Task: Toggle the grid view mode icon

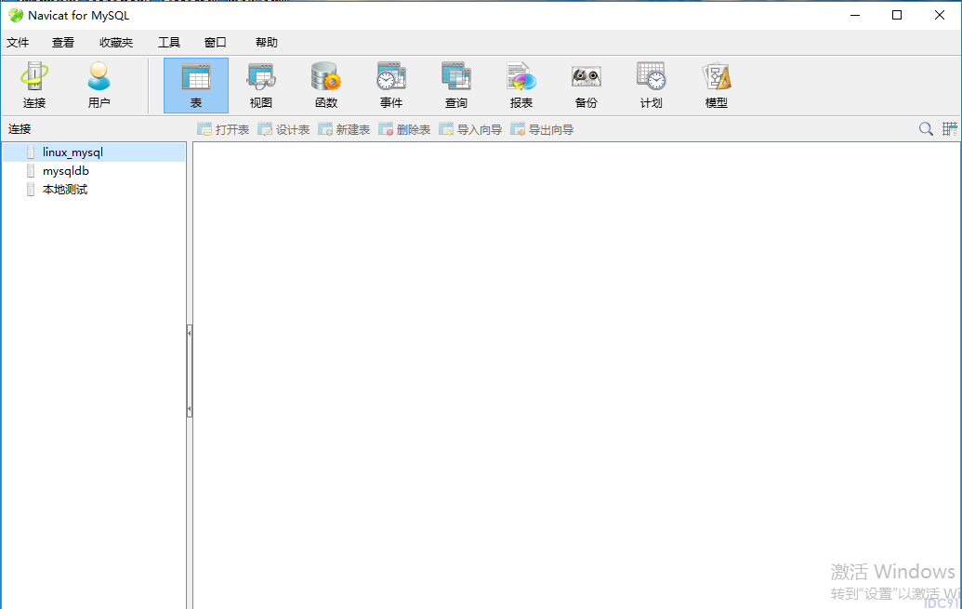Action: pos(950,129)
